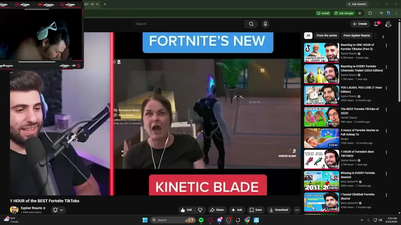Select the 'From the series' chip
Viewport: 401px width, 225px height.
tap(327, 36)
